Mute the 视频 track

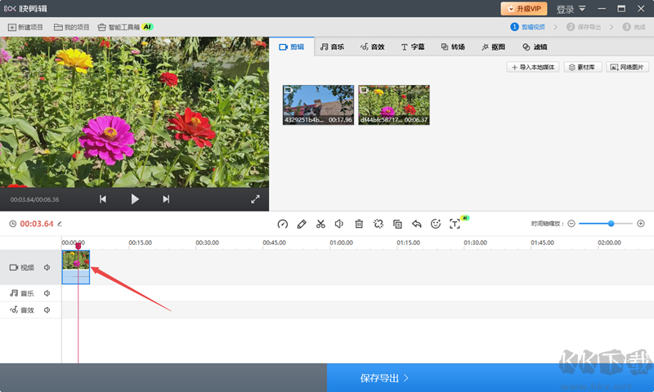47,268
